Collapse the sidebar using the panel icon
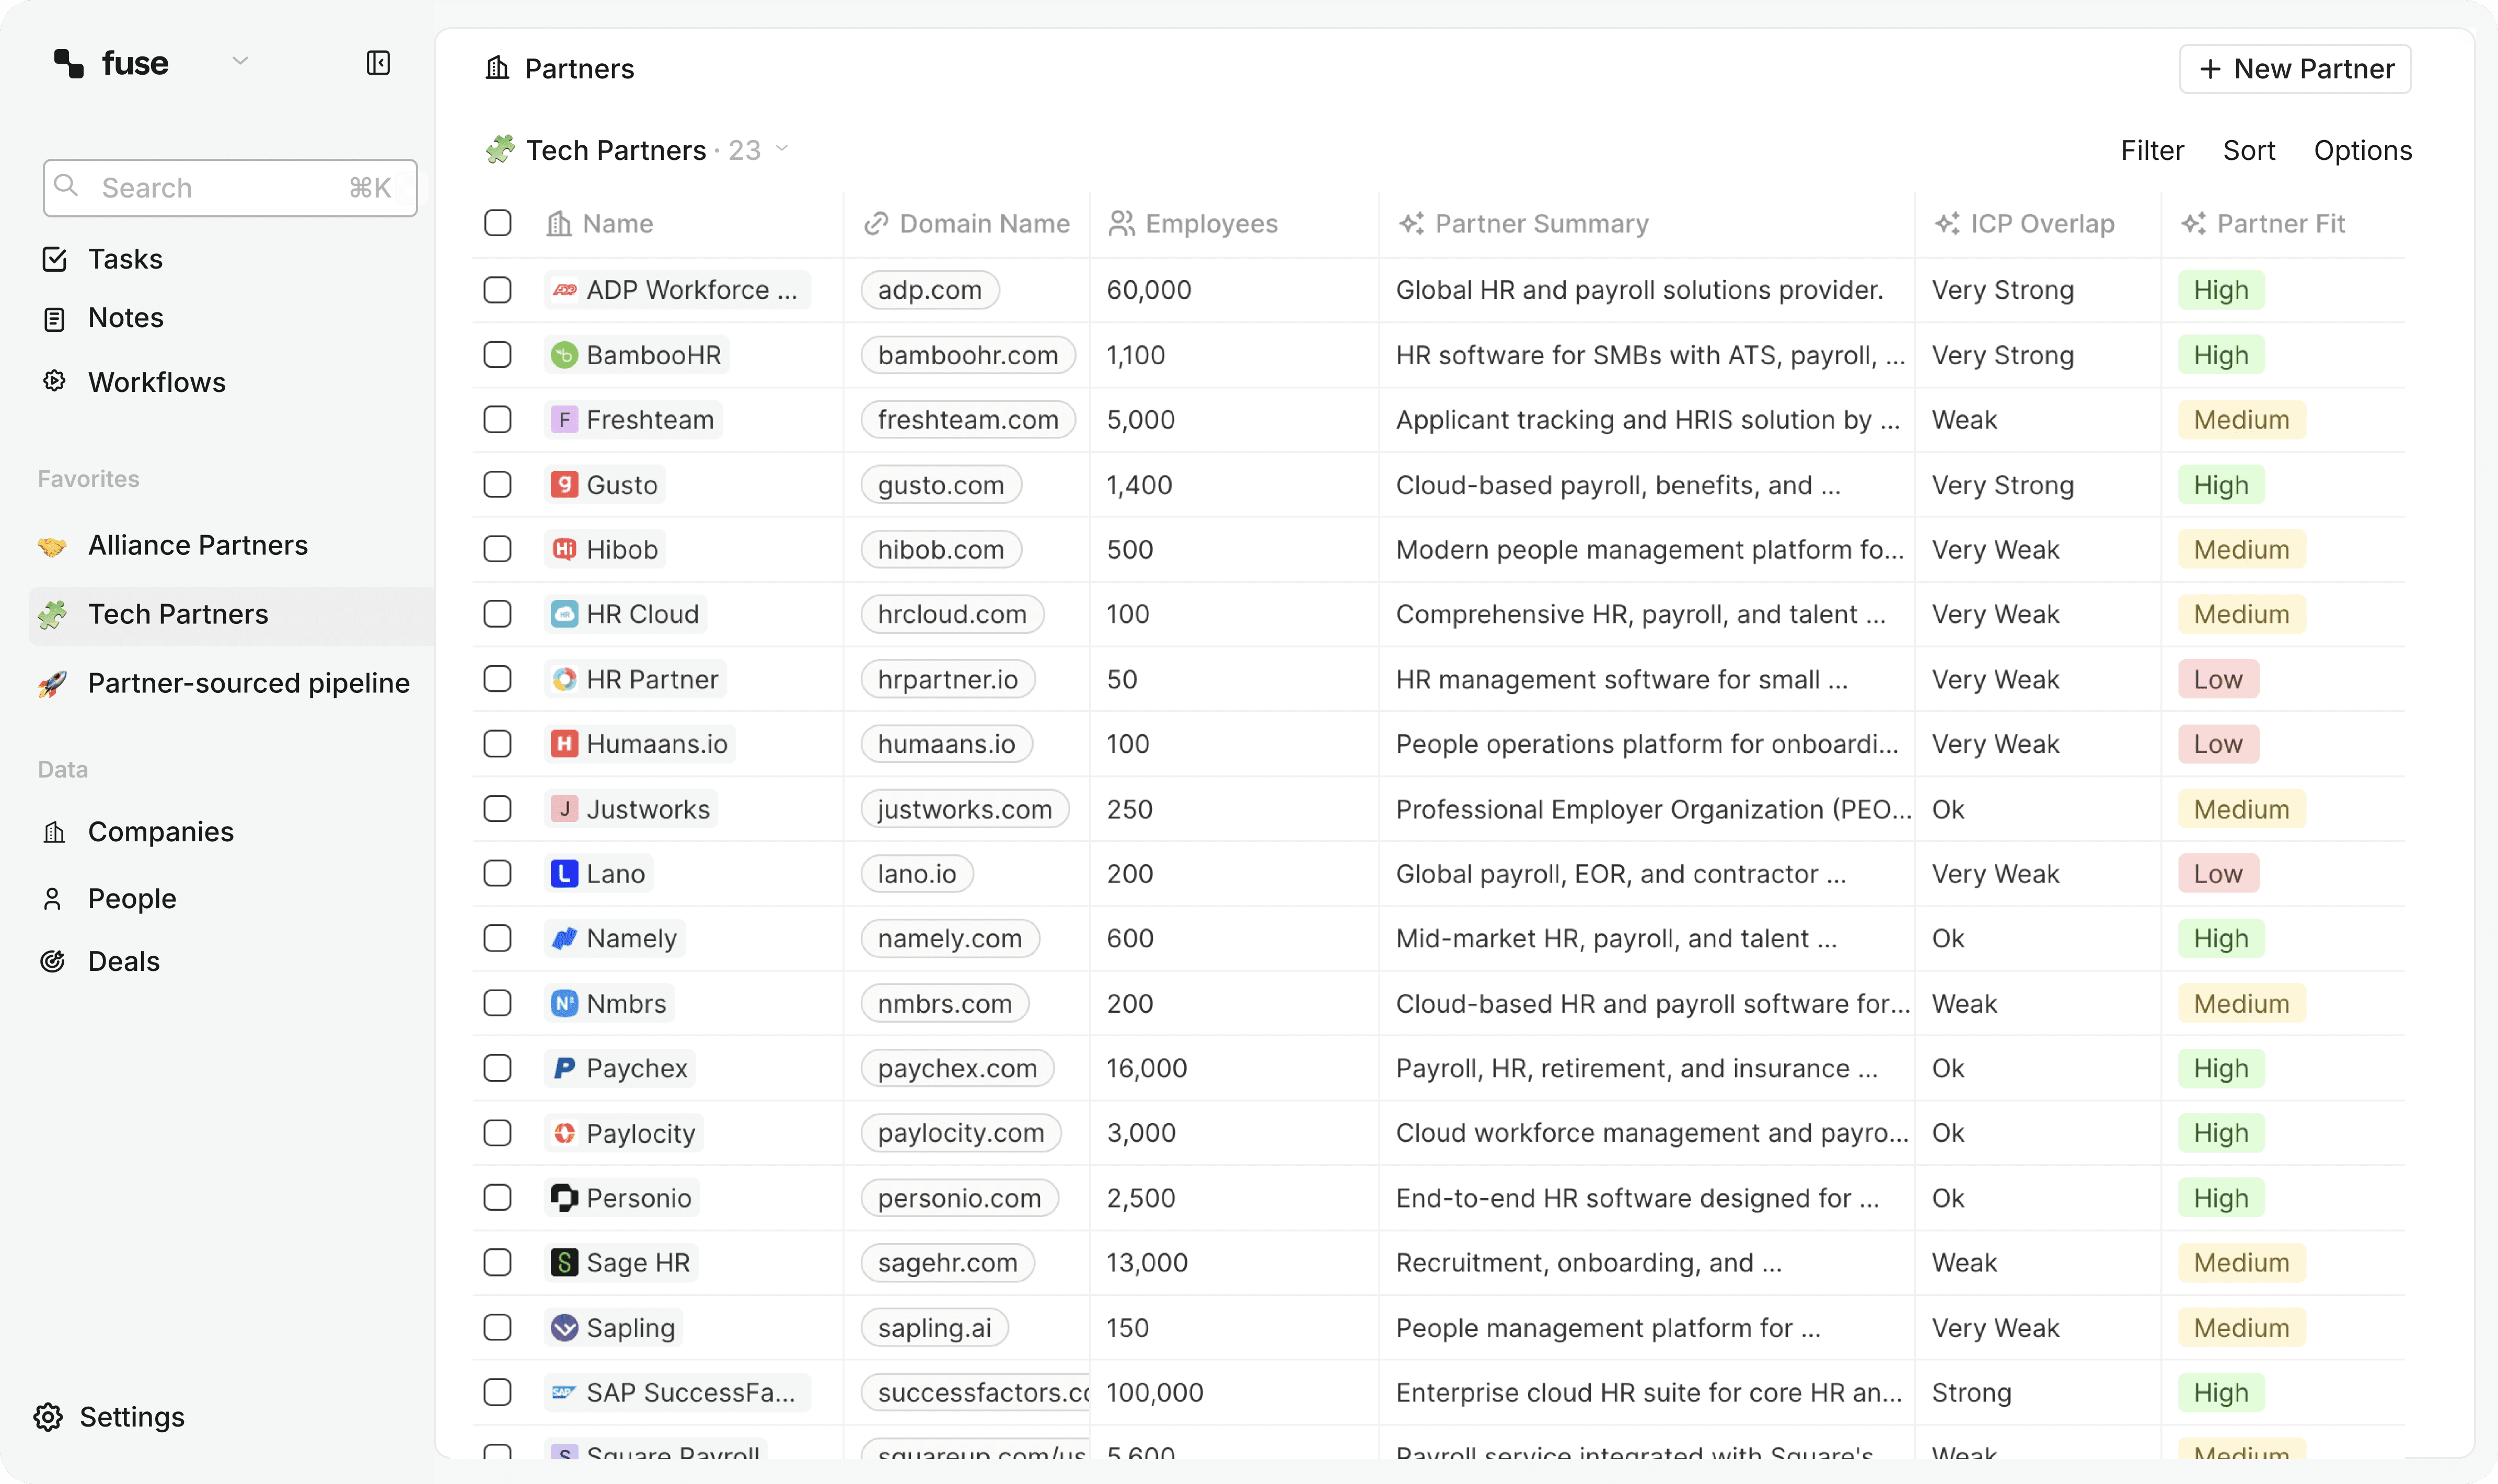 (378, 63)
